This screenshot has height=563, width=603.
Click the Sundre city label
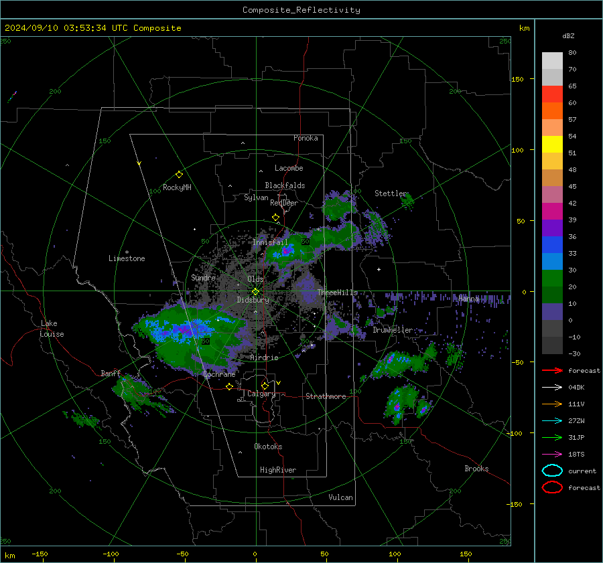[204, 277]
